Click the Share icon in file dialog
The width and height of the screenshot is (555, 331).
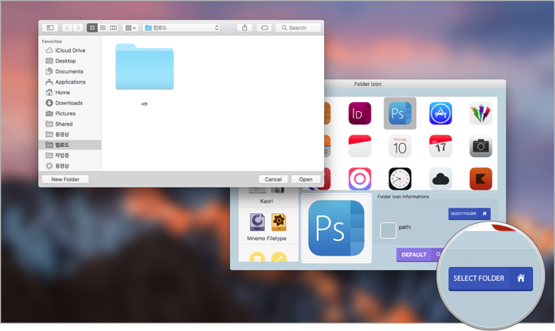pos(245,28)
